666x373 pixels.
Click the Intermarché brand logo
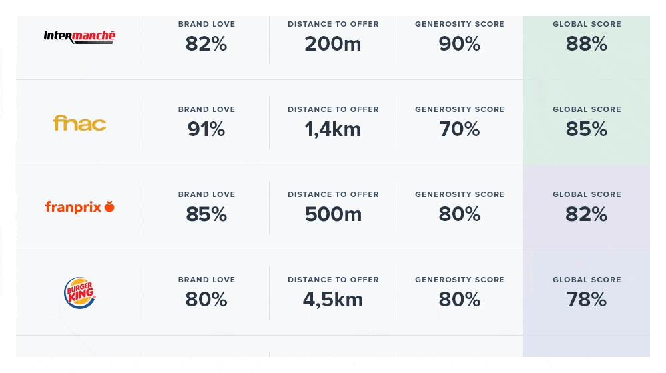79,37
